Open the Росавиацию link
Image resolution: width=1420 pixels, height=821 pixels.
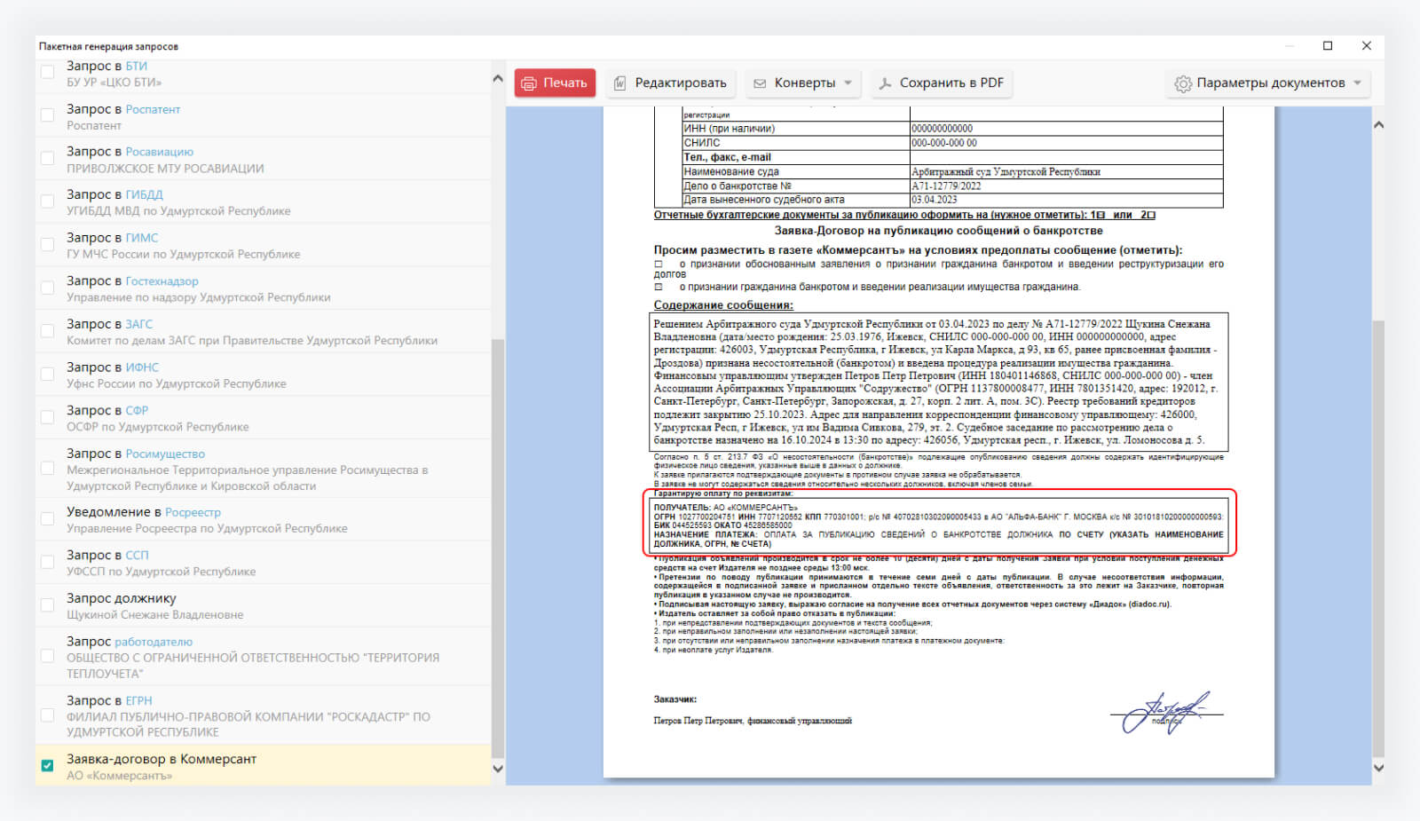(160, 152)
